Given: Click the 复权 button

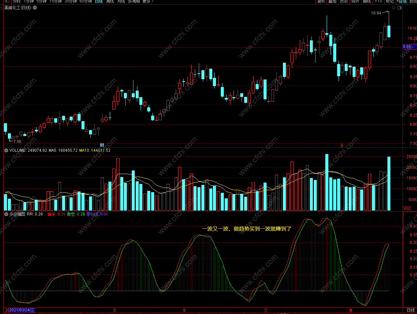Looking at the screenshot, I should click(321, 1).
